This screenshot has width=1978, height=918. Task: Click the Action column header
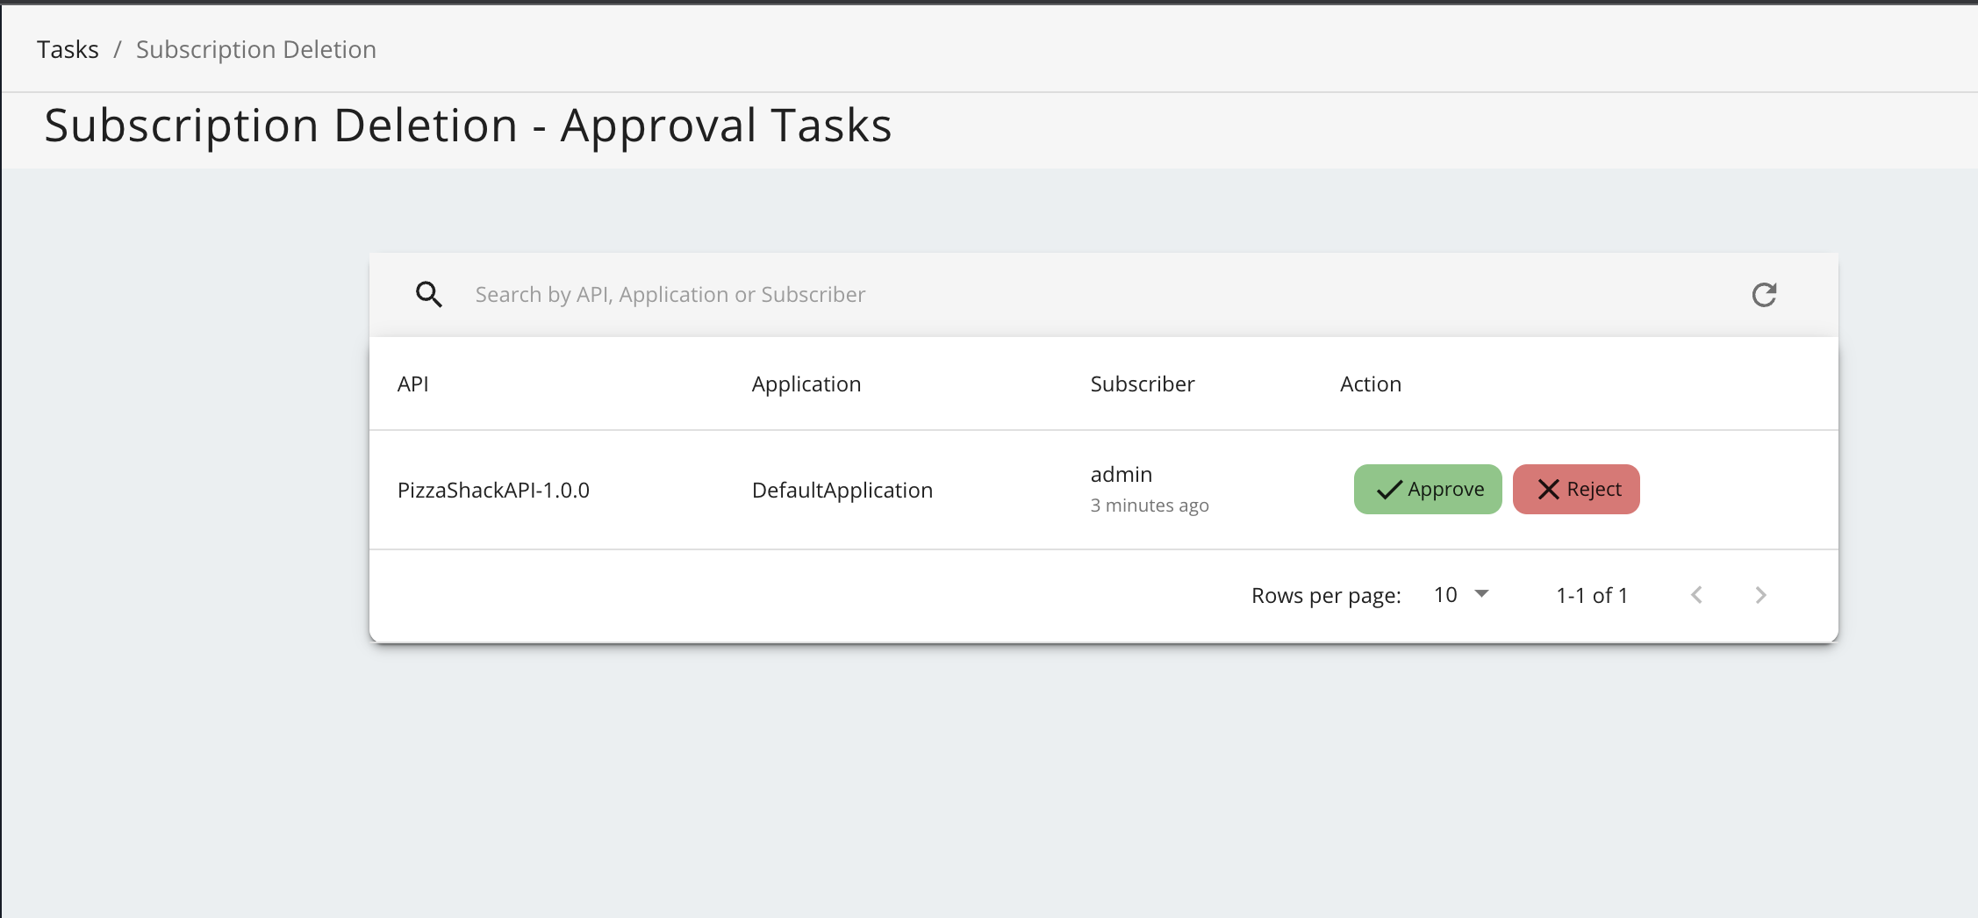coord(1370,384)
